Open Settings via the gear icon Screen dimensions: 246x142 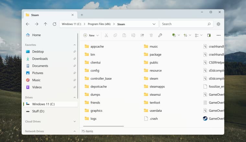click(218, 24)
